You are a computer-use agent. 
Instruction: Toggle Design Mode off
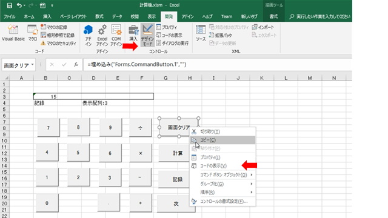147,35
